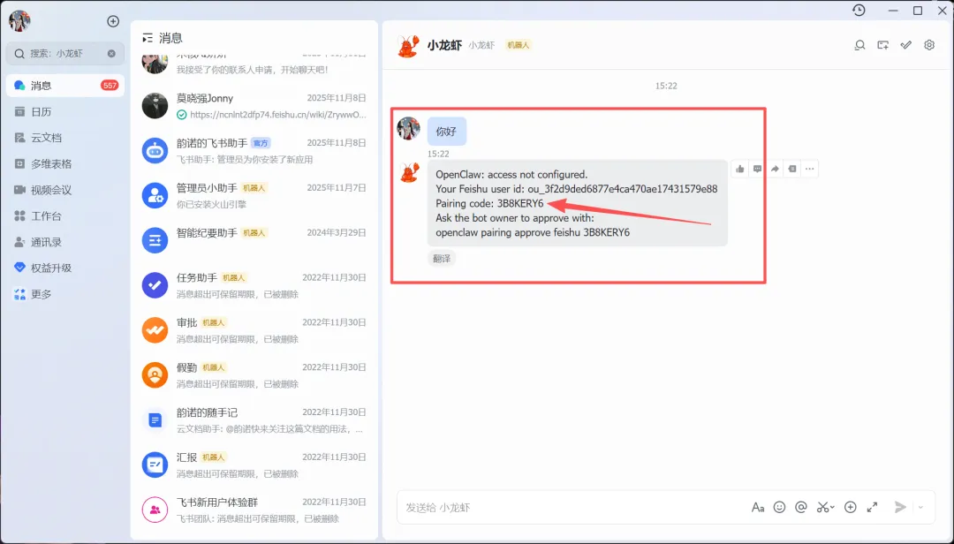The height and width of the screenshot is (544, 954).
Task: Click the 557 unread badge
Action: (110, 85)
